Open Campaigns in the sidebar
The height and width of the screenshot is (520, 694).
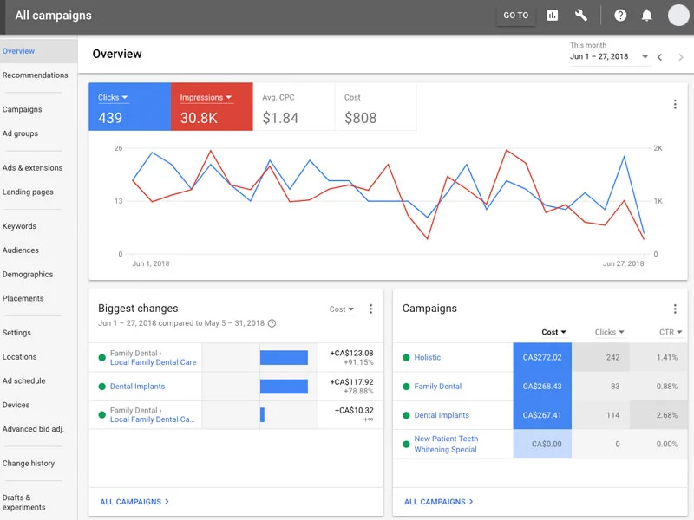(23, 110)
